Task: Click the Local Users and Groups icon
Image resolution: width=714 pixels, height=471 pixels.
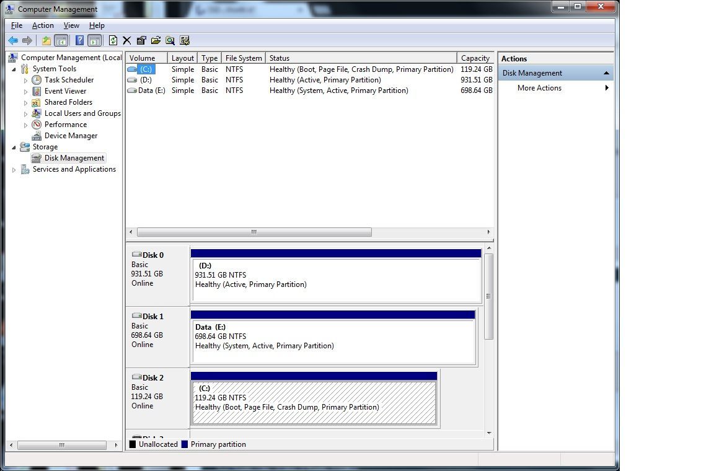Action: (x=37, y=113)
